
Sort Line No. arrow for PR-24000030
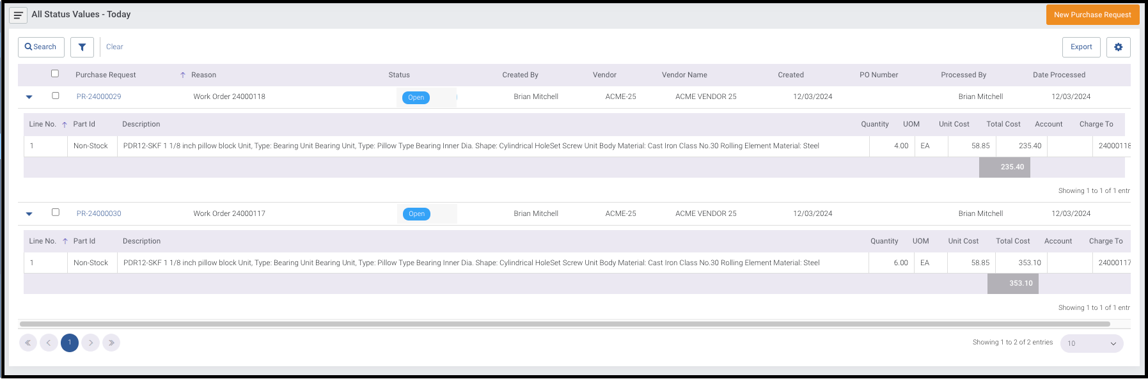pos(65,241)
